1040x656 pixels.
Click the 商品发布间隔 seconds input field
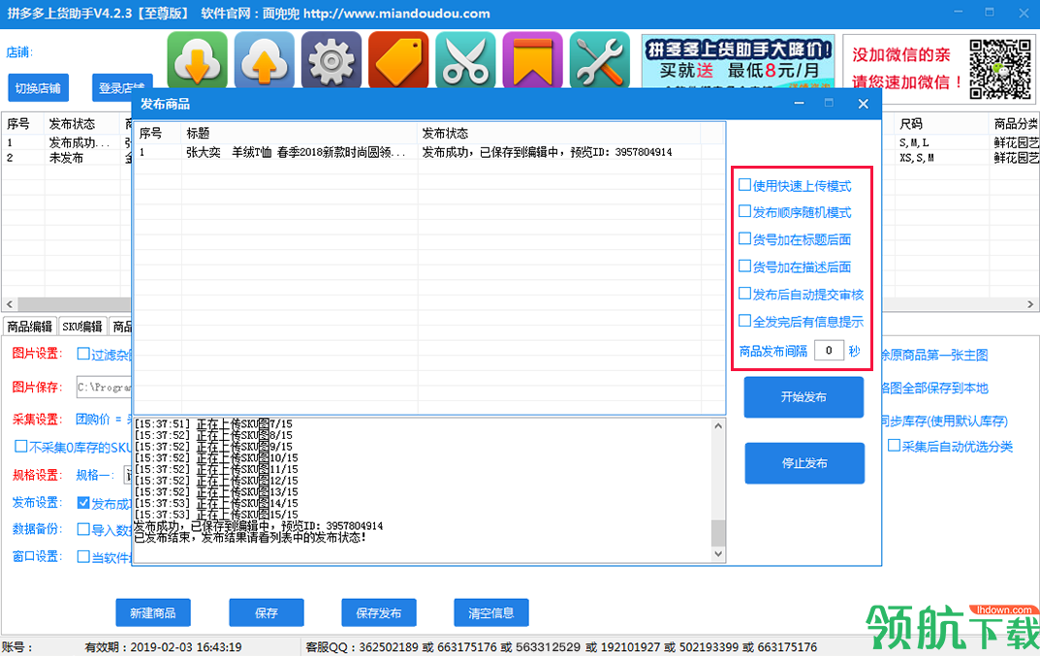click(x=829, y=350)
